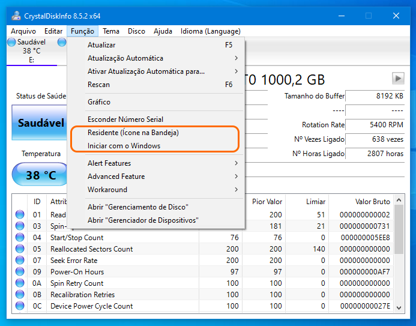Select the Power-On Hours text
Screen dimensions: 416x326
tap(77, 271)
